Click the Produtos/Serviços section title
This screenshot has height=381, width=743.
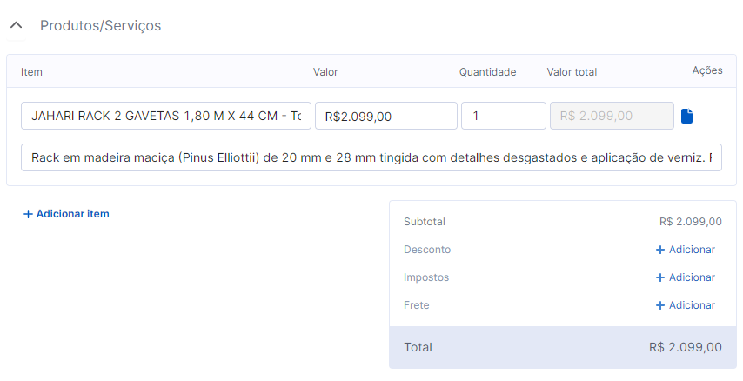pyautogui.click(x=100, y=25)
